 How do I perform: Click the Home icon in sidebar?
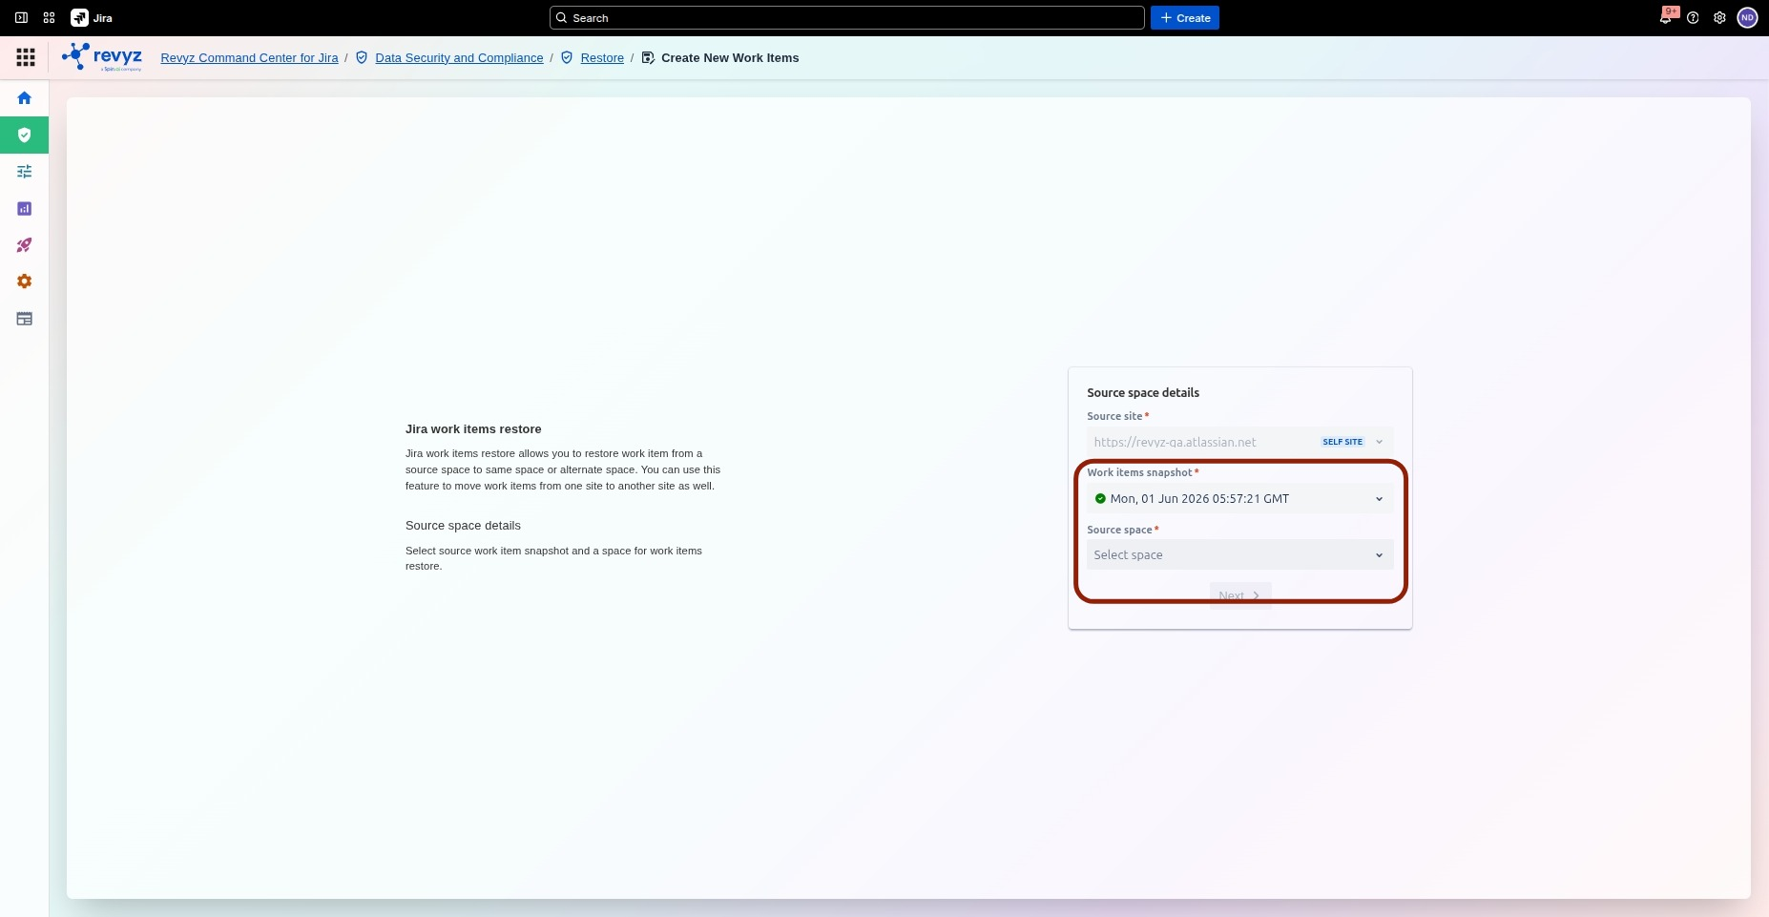25,98
